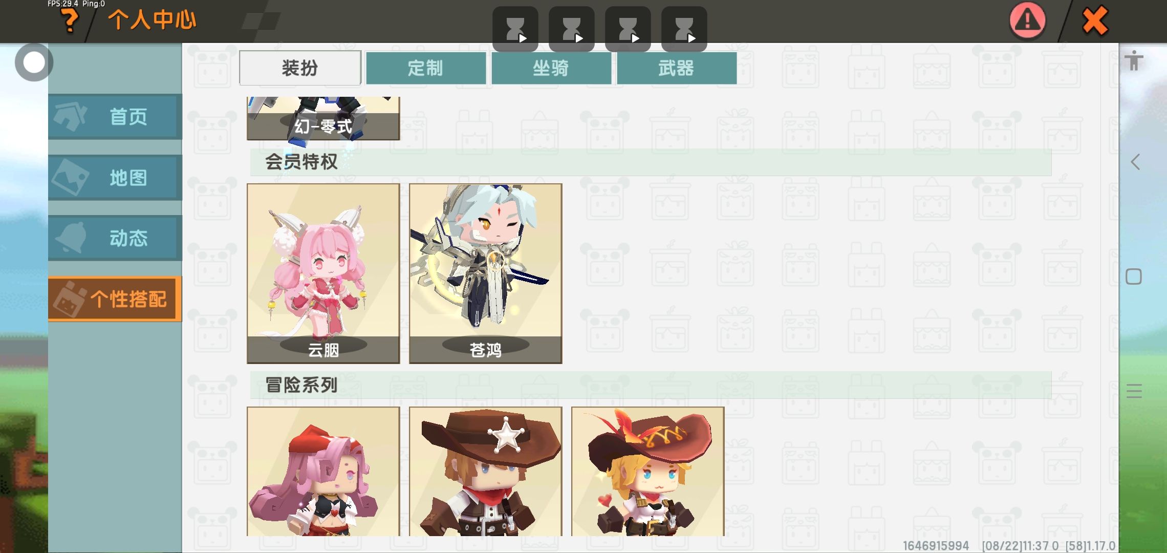Click the first hourglass play icon
Viewport: 1167px width, 553px height.
coord(515,29)
